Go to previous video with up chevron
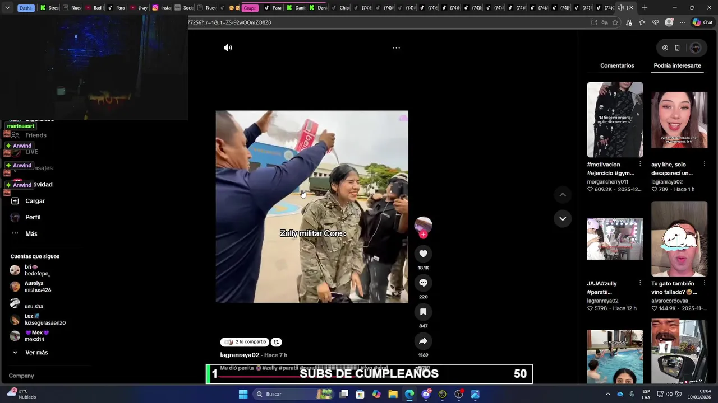The image size is (718, 403). click(x=563, y=195)
